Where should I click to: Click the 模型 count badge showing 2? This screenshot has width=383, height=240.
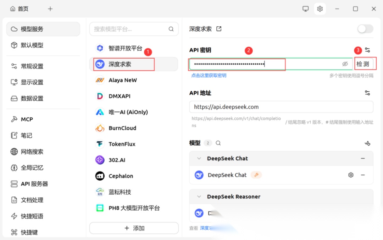click(208, 143)
